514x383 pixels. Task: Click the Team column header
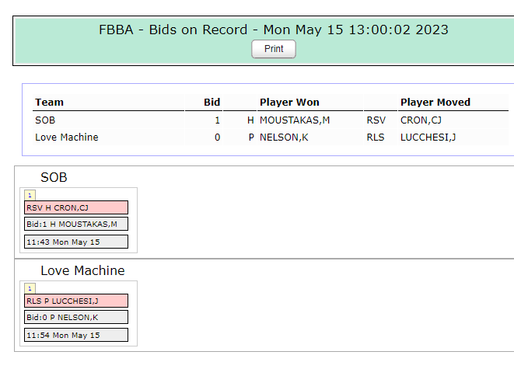point(49,103)
